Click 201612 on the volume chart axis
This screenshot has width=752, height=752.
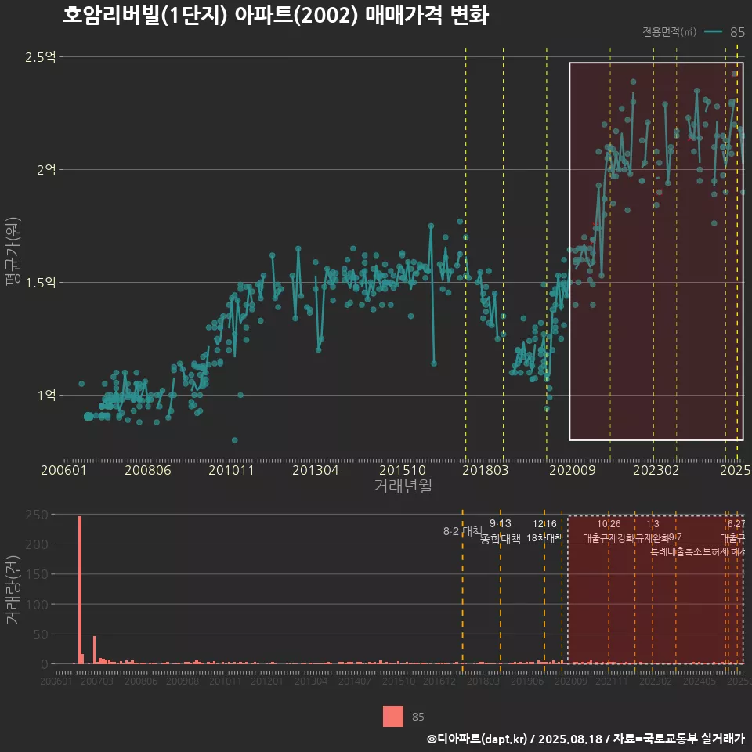click(439, 681)
